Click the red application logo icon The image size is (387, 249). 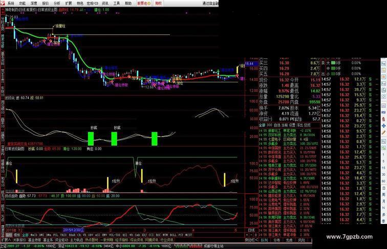pos(3,3)
